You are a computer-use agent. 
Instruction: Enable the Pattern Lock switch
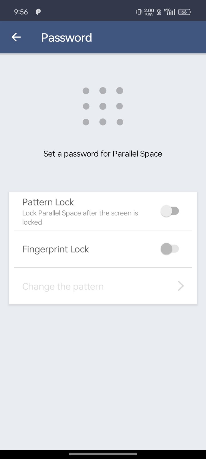(x=170, y=211)
